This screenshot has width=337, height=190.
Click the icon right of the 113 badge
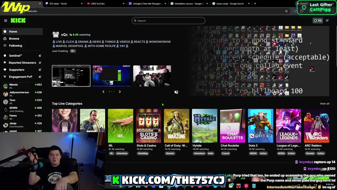point(327,21)
